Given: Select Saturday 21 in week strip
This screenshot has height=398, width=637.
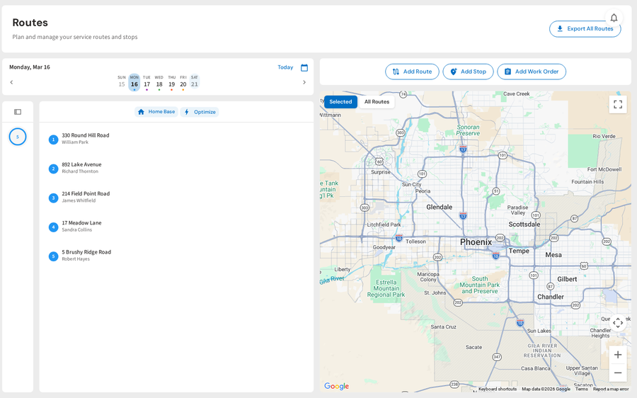Looking at the screenshot, I should 195,82.
